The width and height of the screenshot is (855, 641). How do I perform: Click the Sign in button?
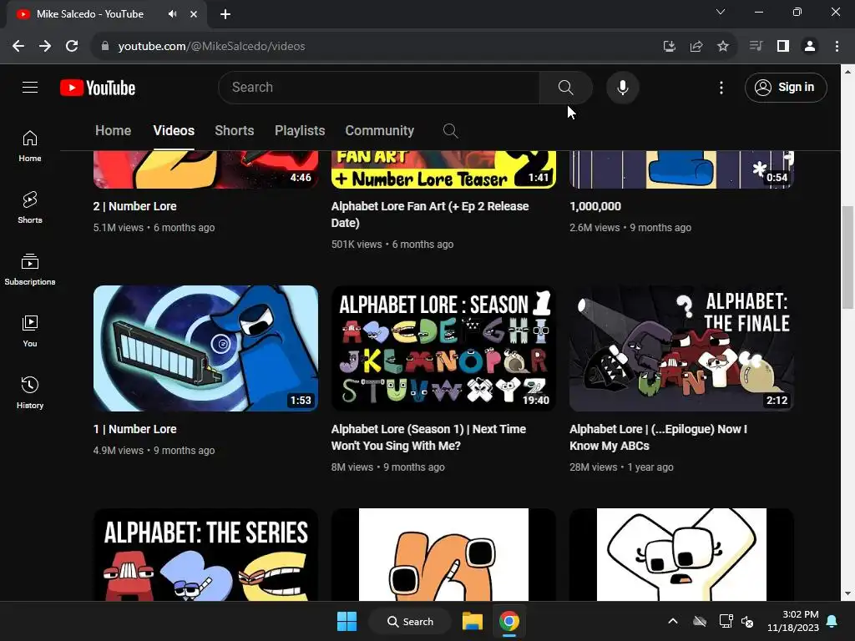(x=786, y=87)
